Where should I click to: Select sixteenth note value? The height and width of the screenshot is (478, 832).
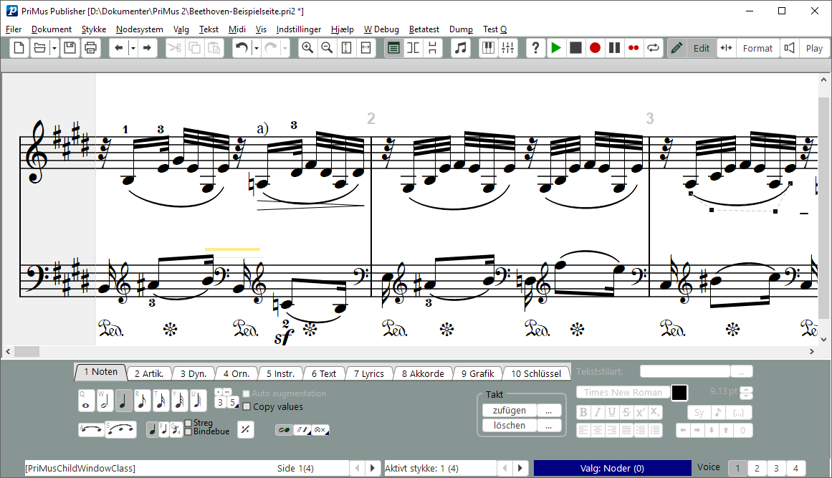tap(161, 401)
